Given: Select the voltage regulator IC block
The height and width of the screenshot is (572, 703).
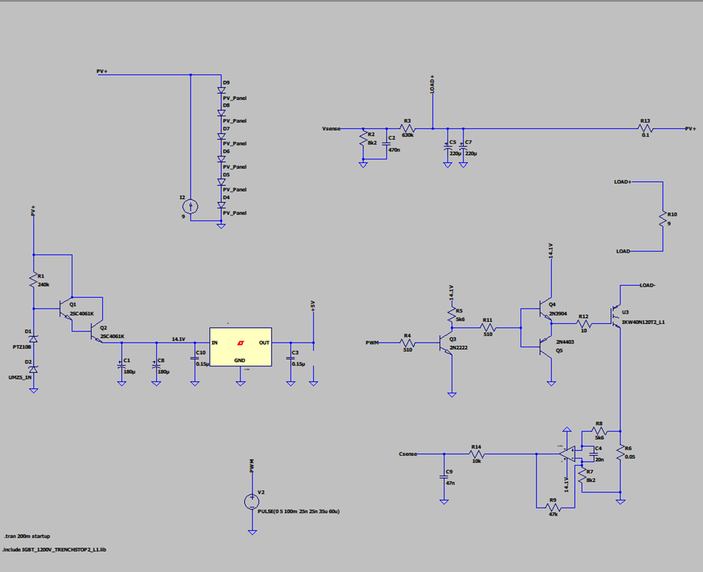Looking at the screenshot, I should click(x=240, y=347).
